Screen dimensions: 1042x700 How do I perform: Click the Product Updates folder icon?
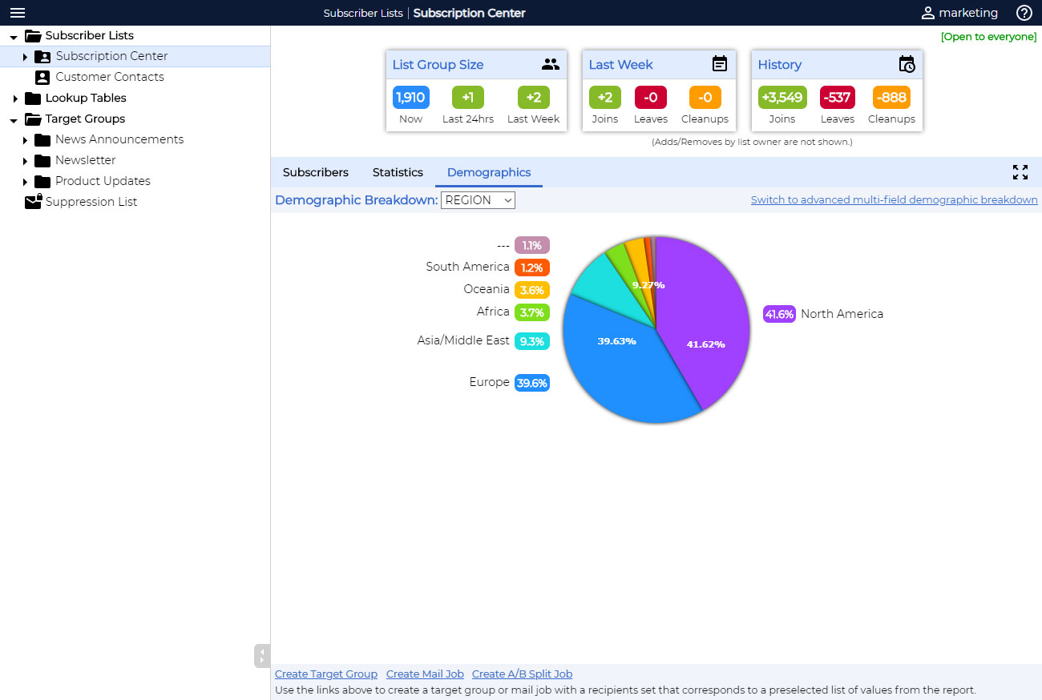pyautogui.click(x=42, y=182)
